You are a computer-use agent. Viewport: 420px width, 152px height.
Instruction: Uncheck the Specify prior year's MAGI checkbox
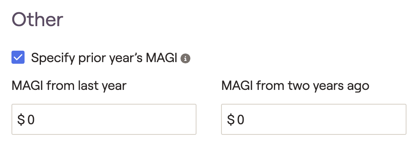18,58
